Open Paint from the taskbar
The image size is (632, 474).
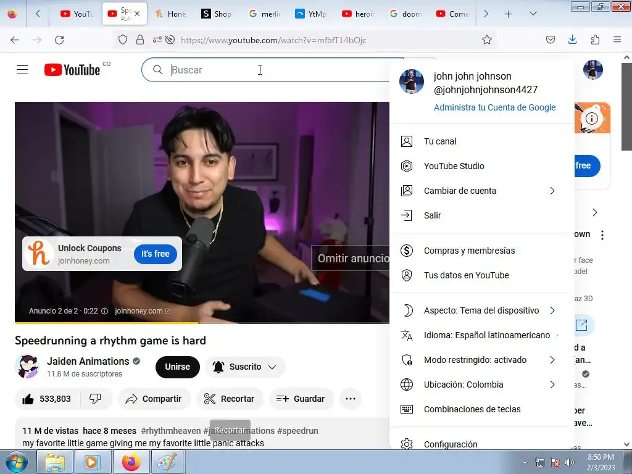point(167,462)
